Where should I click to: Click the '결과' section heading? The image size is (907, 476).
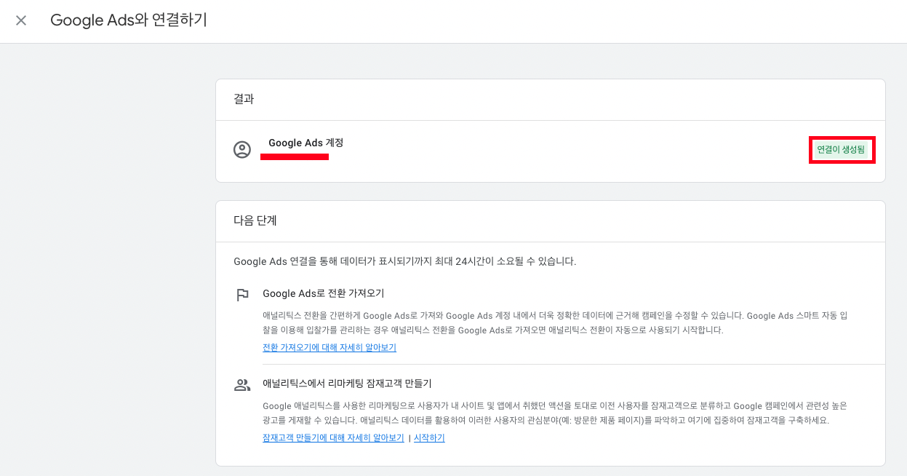(x=244, y=99)
